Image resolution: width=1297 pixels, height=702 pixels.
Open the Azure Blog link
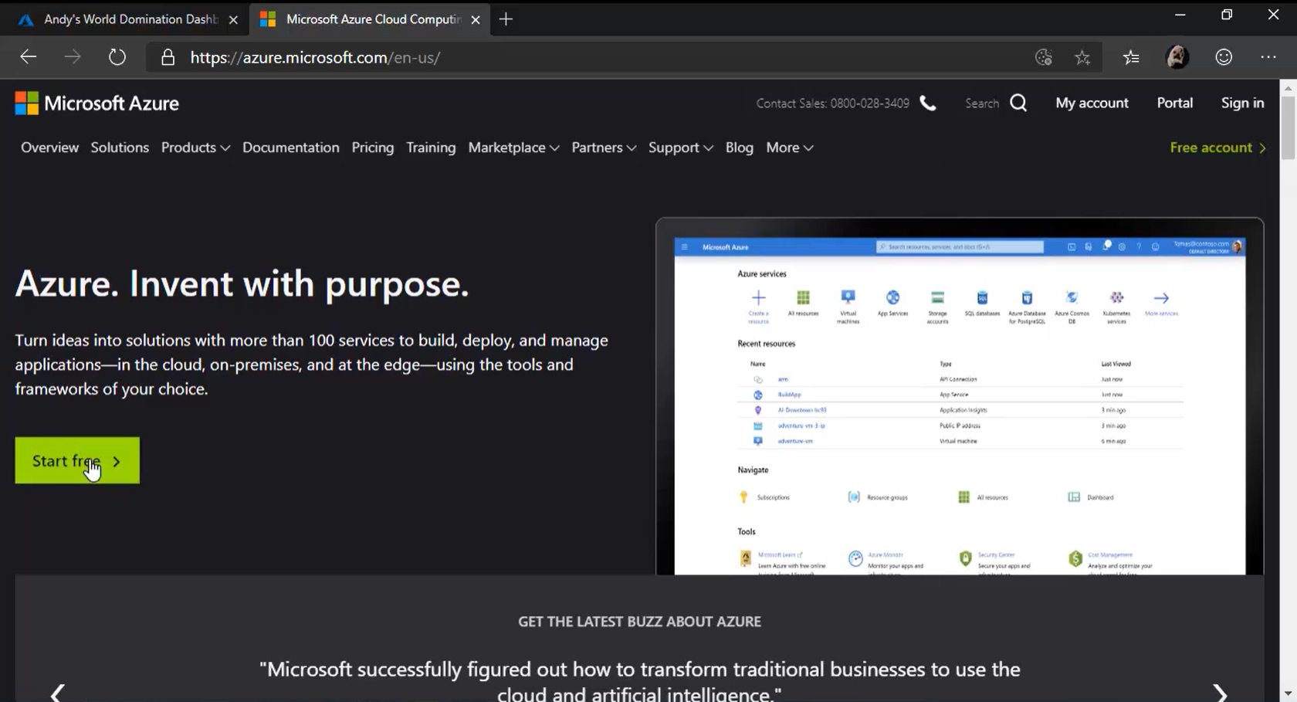[x=739, y=148]
